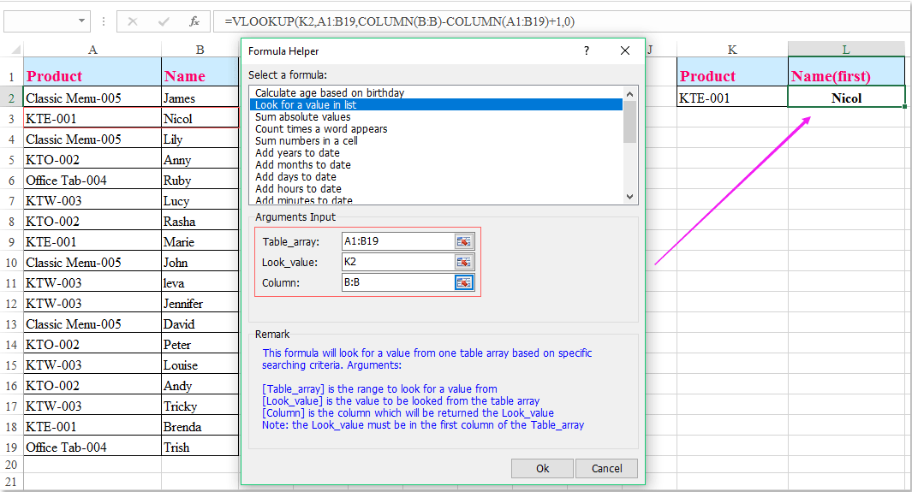Select 'Look for a value in list'
The height and width of the screenshot is (492, 912).
point(436,105)
